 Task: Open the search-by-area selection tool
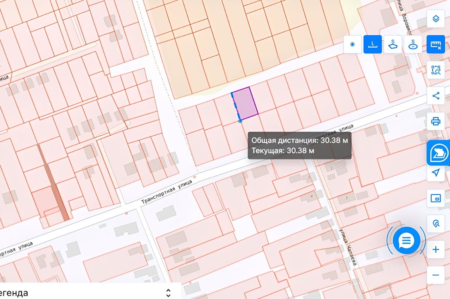[x=436, y=70]
